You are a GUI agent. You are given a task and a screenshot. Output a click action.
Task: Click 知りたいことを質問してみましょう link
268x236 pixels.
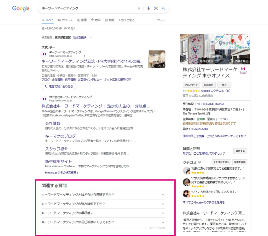click(x=204, y=153)
